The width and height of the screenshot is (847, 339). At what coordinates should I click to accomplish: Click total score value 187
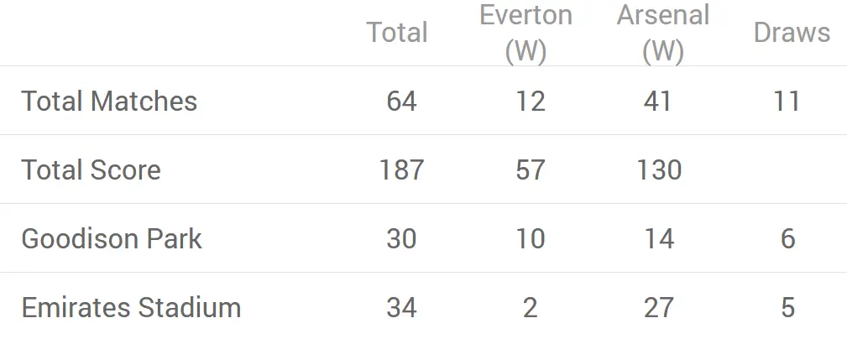(401, 170)
